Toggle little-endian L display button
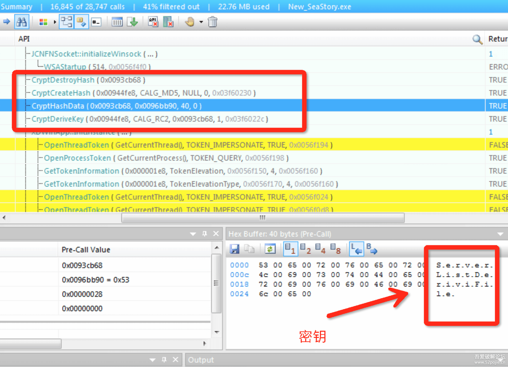 [357, 249]
